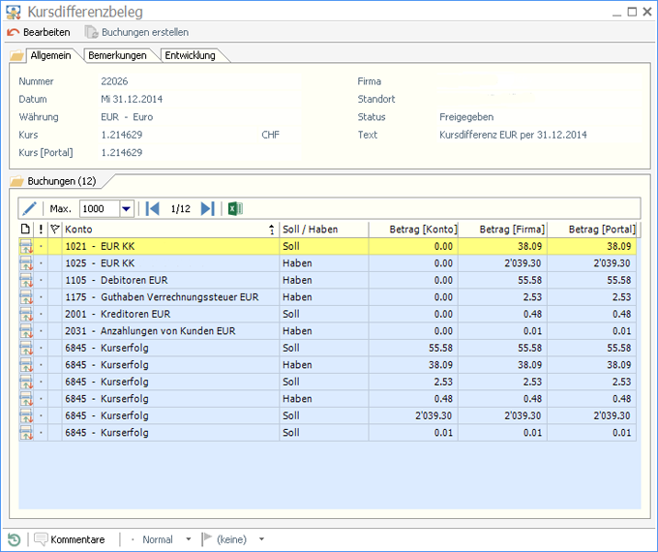
Task: Select row 1105 - Debitoren EUR
Action: tap(327, 280)
